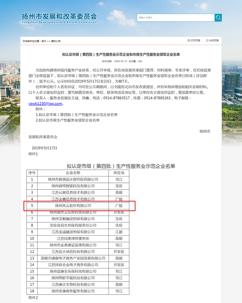Screen dimensions: 242x303
Task: Click the 扬州市发展和改革委员会 site logo
Action: 59,19
